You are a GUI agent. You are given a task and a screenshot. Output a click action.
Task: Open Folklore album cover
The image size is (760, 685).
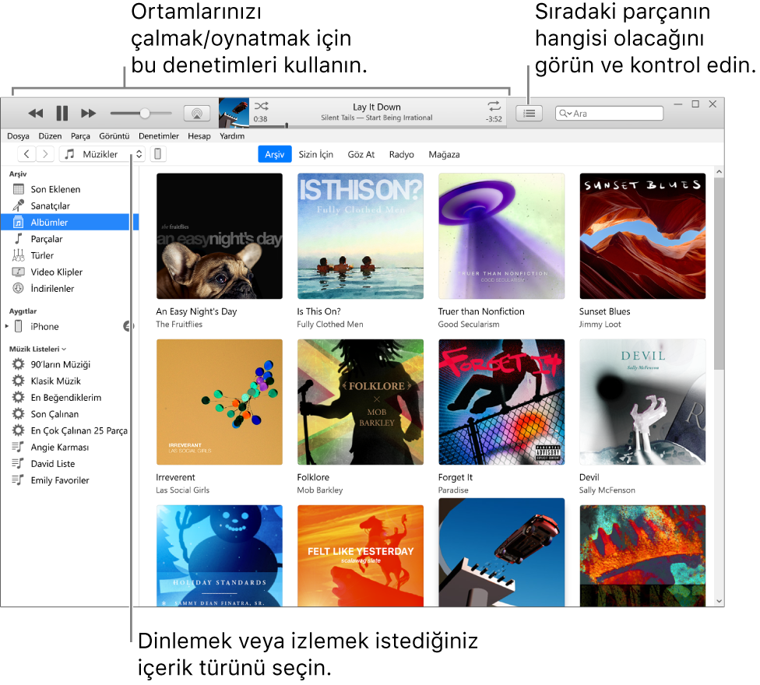[360, 402]
